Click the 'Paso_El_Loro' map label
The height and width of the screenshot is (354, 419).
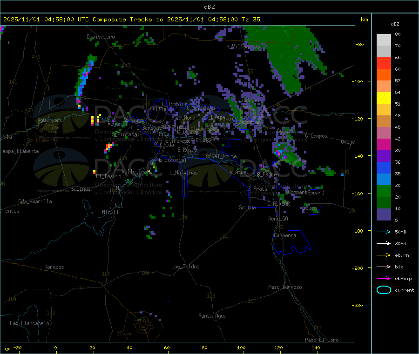[x=322, y=340]
